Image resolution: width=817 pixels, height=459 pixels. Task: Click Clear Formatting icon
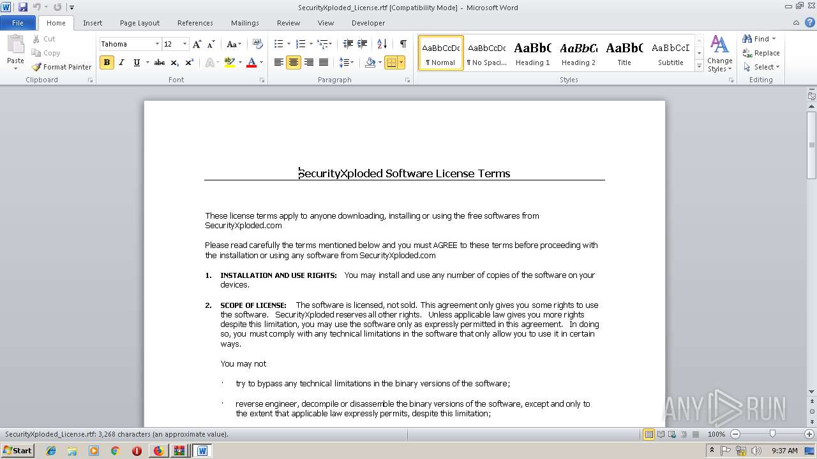[258, 44]
